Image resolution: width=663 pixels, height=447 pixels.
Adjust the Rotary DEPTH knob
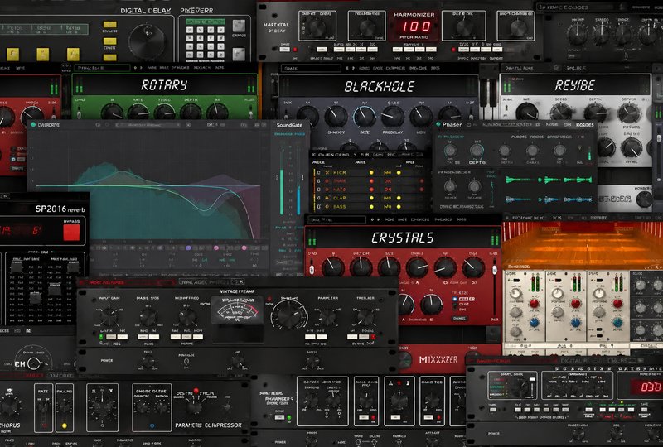click(x=191, y=112)
